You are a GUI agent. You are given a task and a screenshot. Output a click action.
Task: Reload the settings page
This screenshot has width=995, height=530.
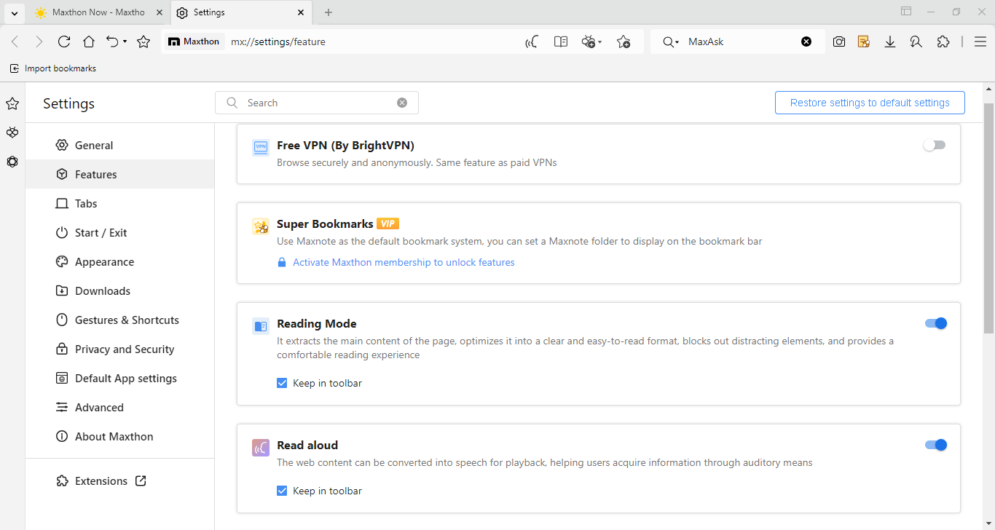(x=64, y=41)
